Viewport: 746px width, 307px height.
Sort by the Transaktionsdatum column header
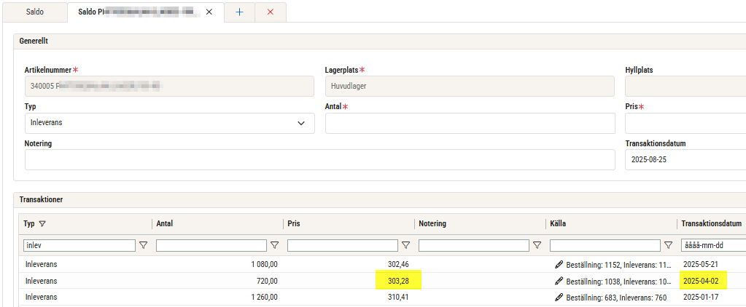coord(711,224)
